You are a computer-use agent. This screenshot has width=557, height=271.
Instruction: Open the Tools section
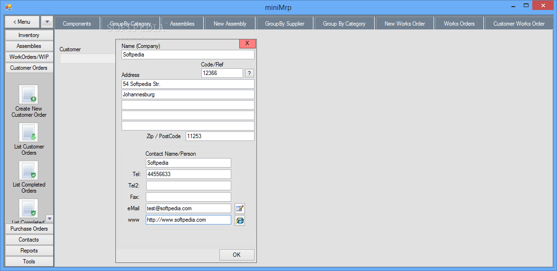(x=29, y=262)
